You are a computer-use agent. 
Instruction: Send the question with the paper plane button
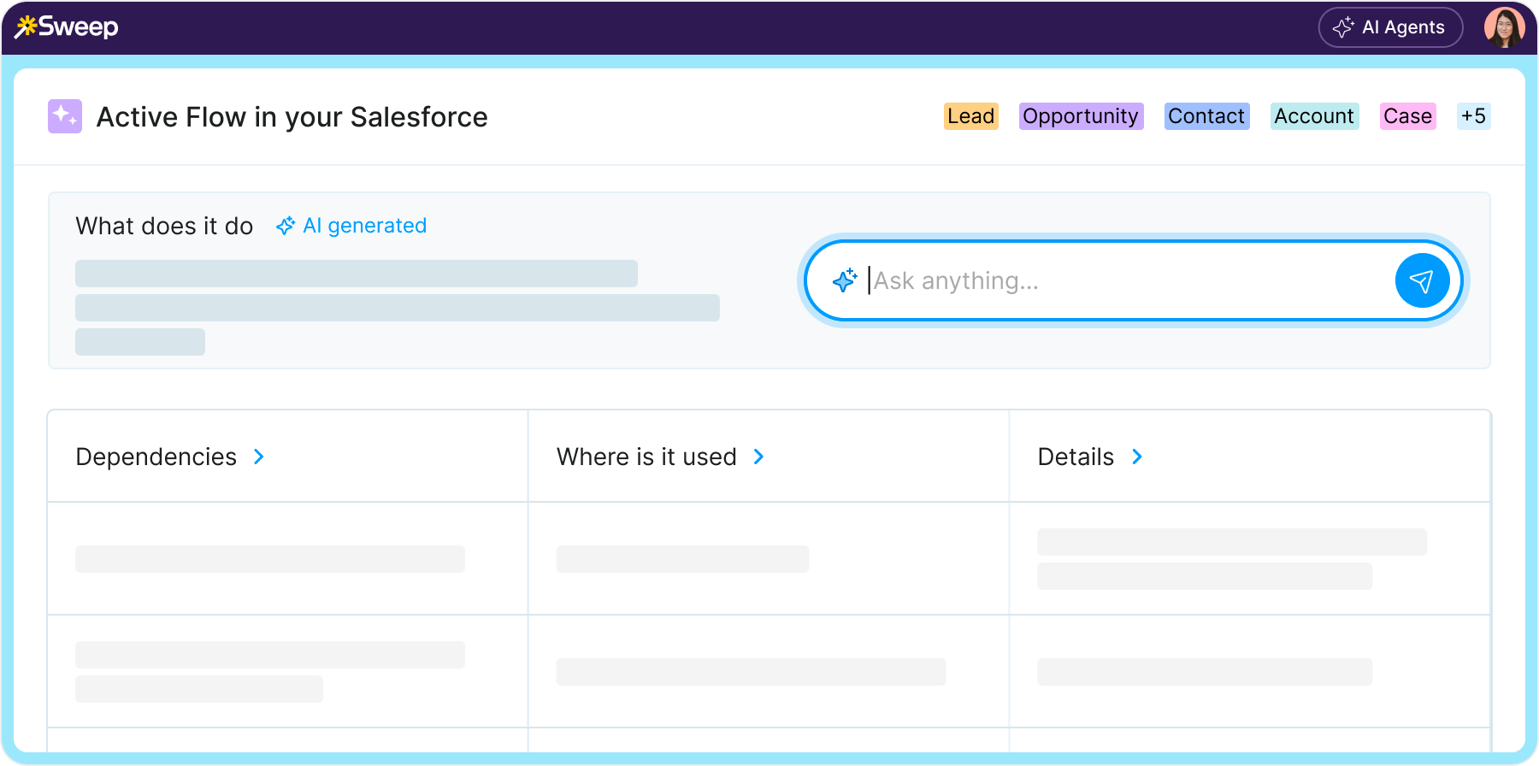pos(1422,280)
